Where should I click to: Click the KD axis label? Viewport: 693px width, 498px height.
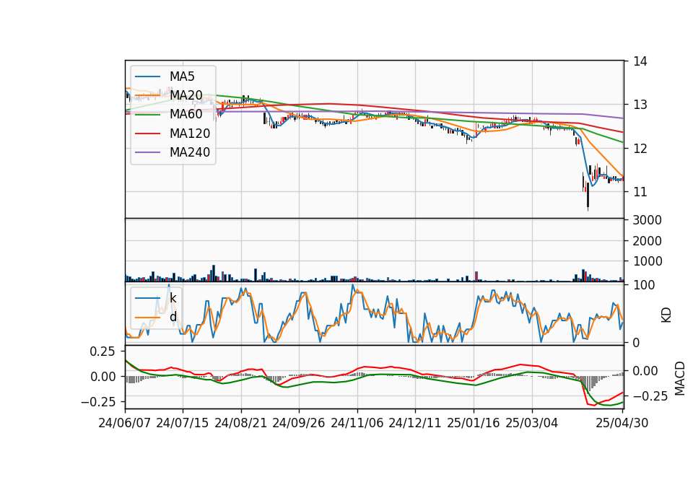tap(666, 315)
